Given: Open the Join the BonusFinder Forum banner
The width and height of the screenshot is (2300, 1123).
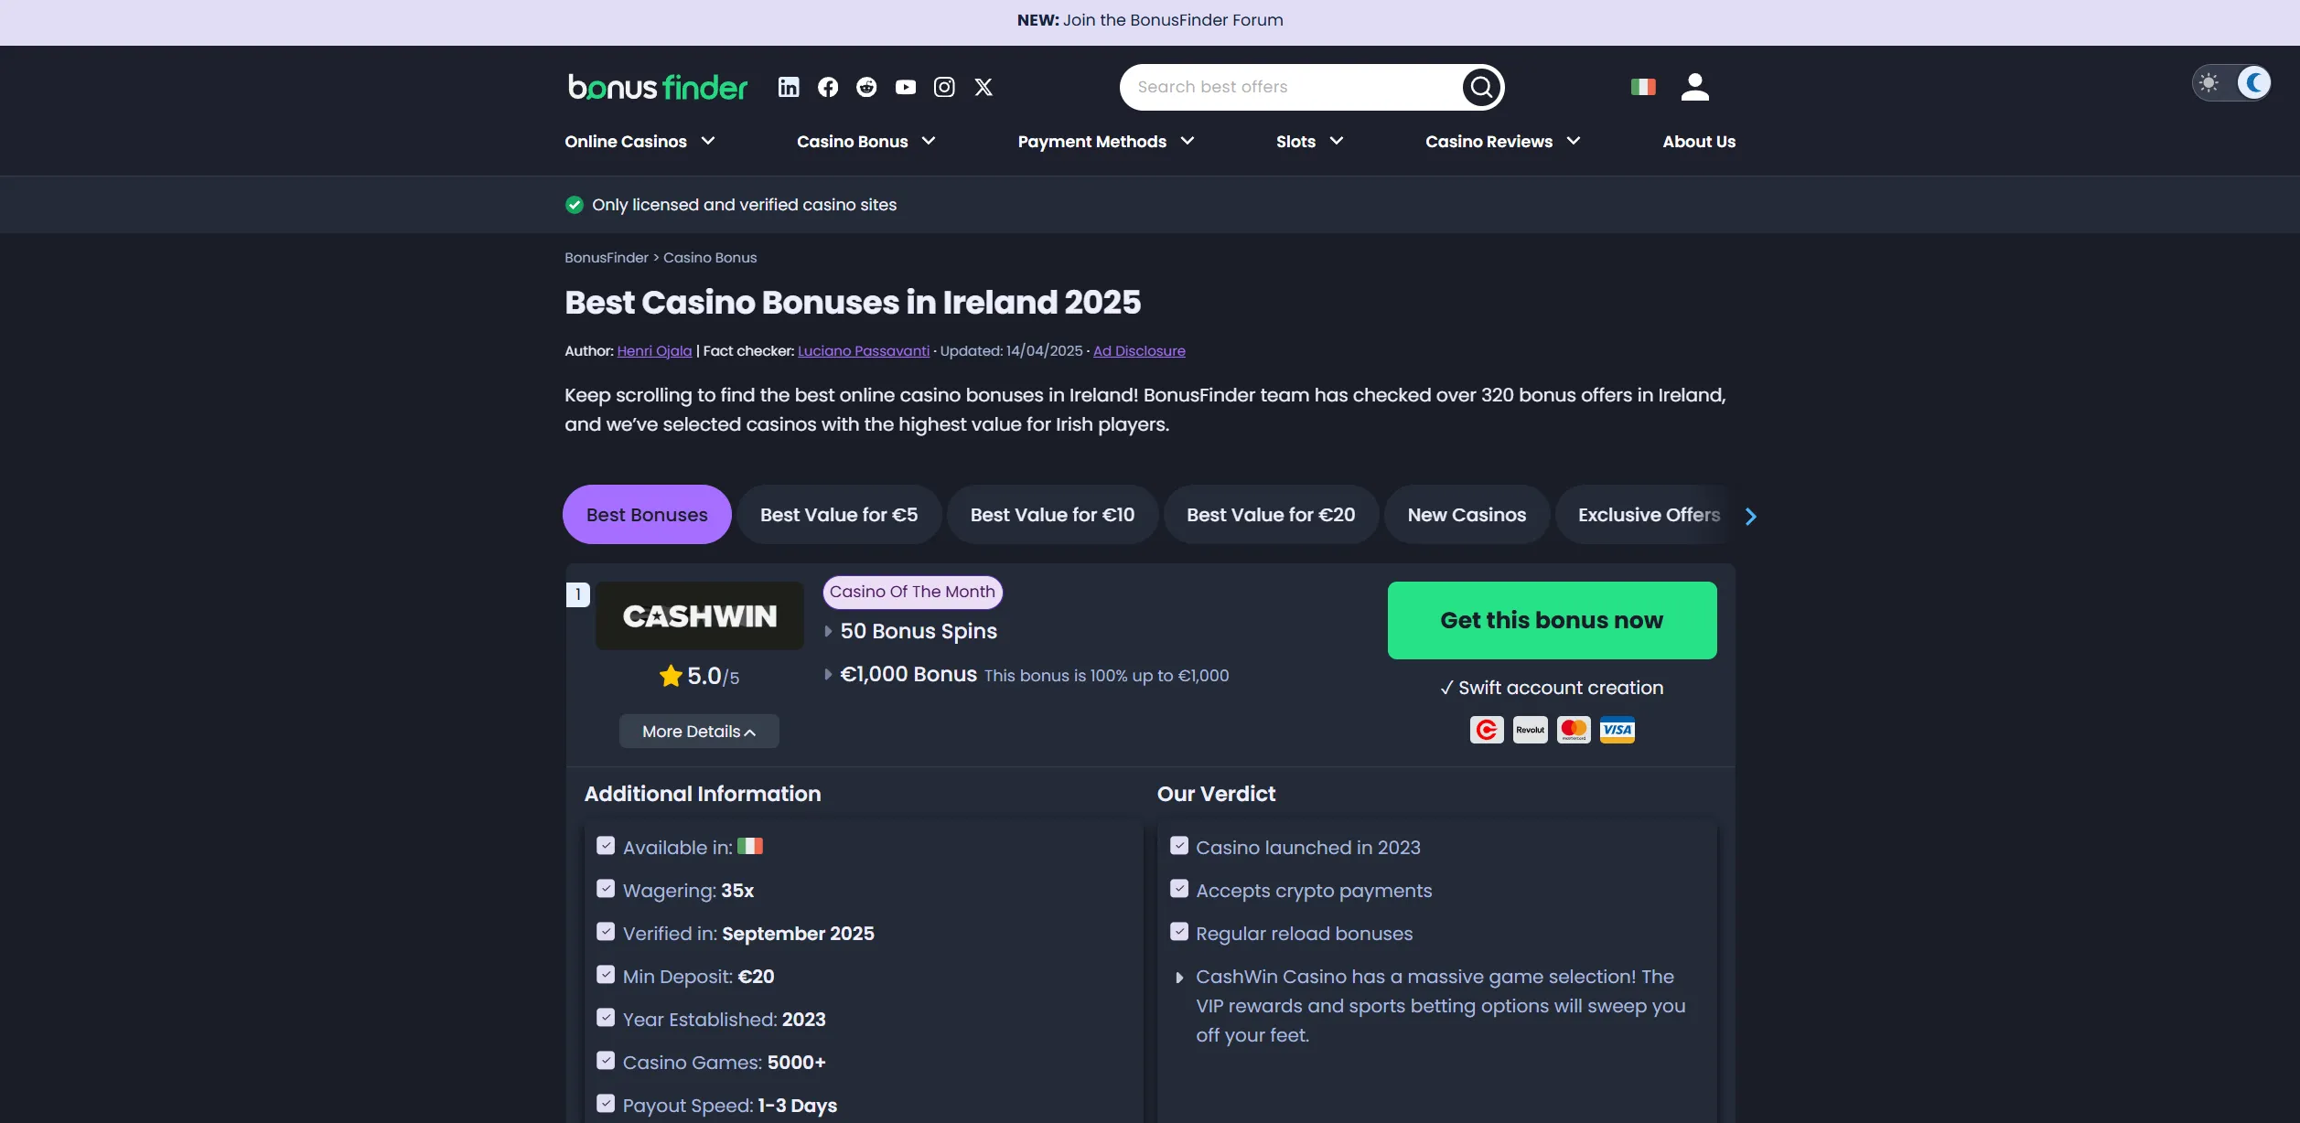Looking at the screenshot, I should point(1150,20).
